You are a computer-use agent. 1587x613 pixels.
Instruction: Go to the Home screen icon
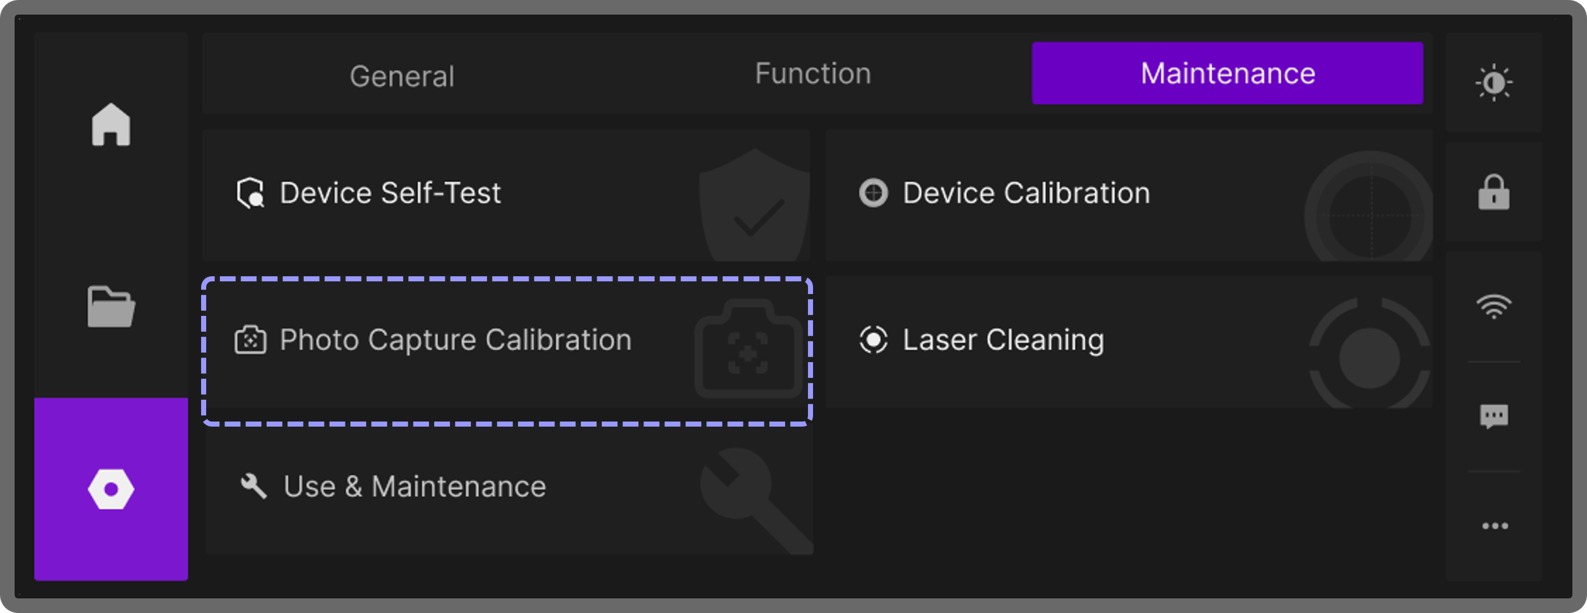click(111, 125)
